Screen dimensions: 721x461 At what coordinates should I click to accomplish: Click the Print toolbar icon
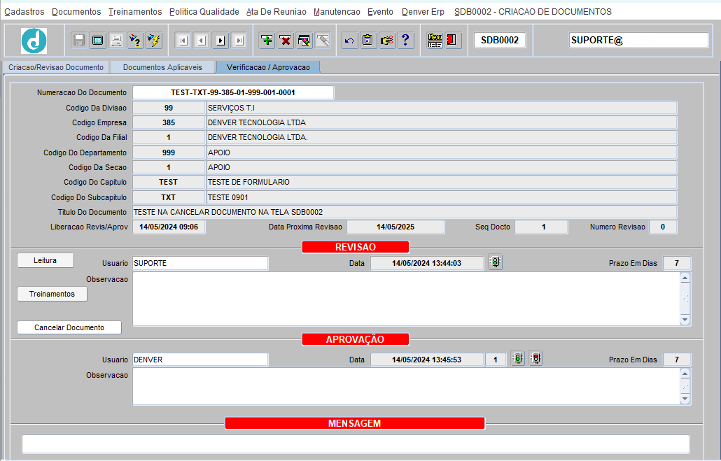117,41
